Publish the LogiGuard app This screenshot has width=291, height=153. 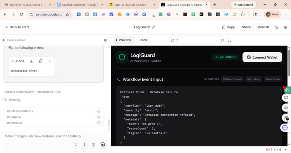point(263,27)
